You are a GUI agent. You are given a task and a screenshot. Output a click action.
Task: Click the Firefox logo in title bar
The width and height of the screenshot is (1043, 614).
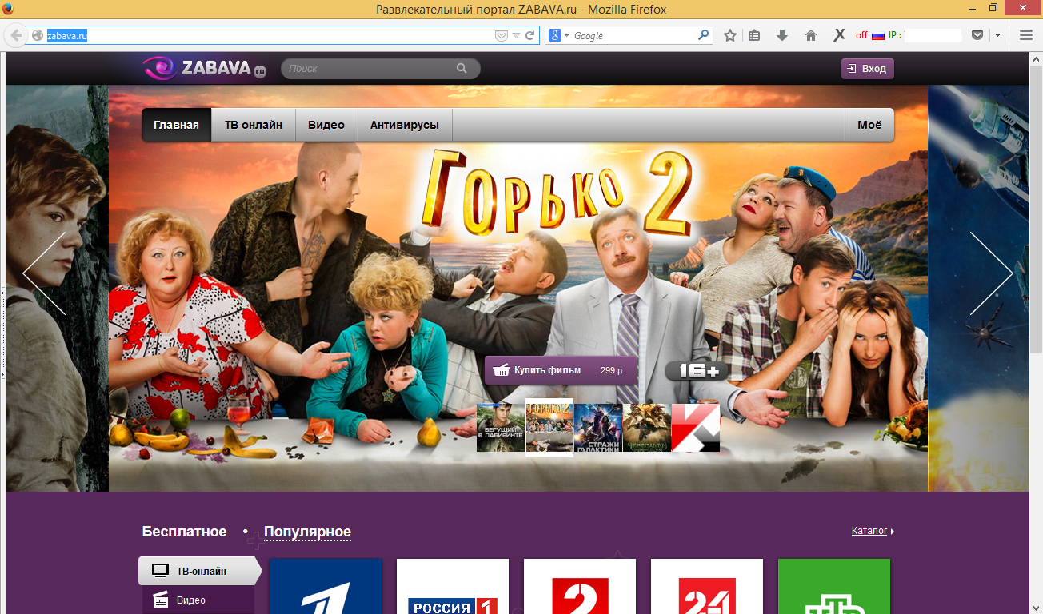pos(9,9)
